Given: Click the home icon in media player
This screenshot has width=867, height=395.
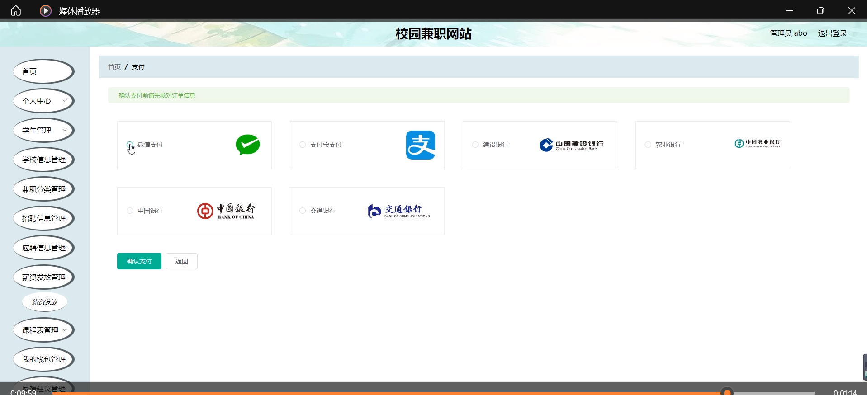Looking at the screenshot, I should 16,10.
